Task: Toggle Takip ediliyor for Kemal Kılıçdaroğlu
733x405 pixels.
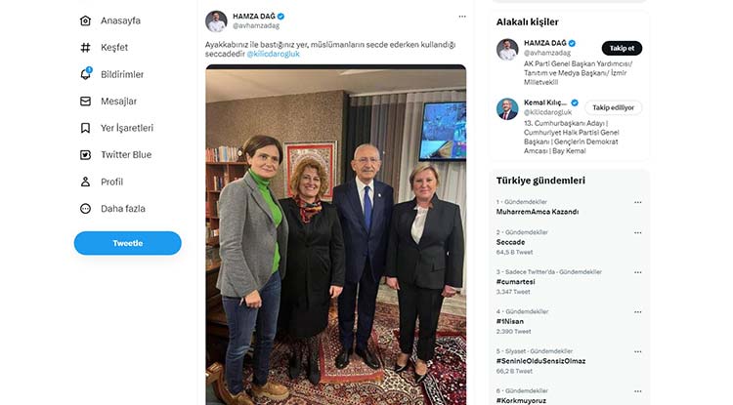Action: point(614,107)
